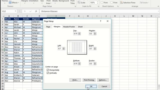Click the Name Box showing E12
The height and width of the screenshot is (90, 160).
(x=8, y=11)
